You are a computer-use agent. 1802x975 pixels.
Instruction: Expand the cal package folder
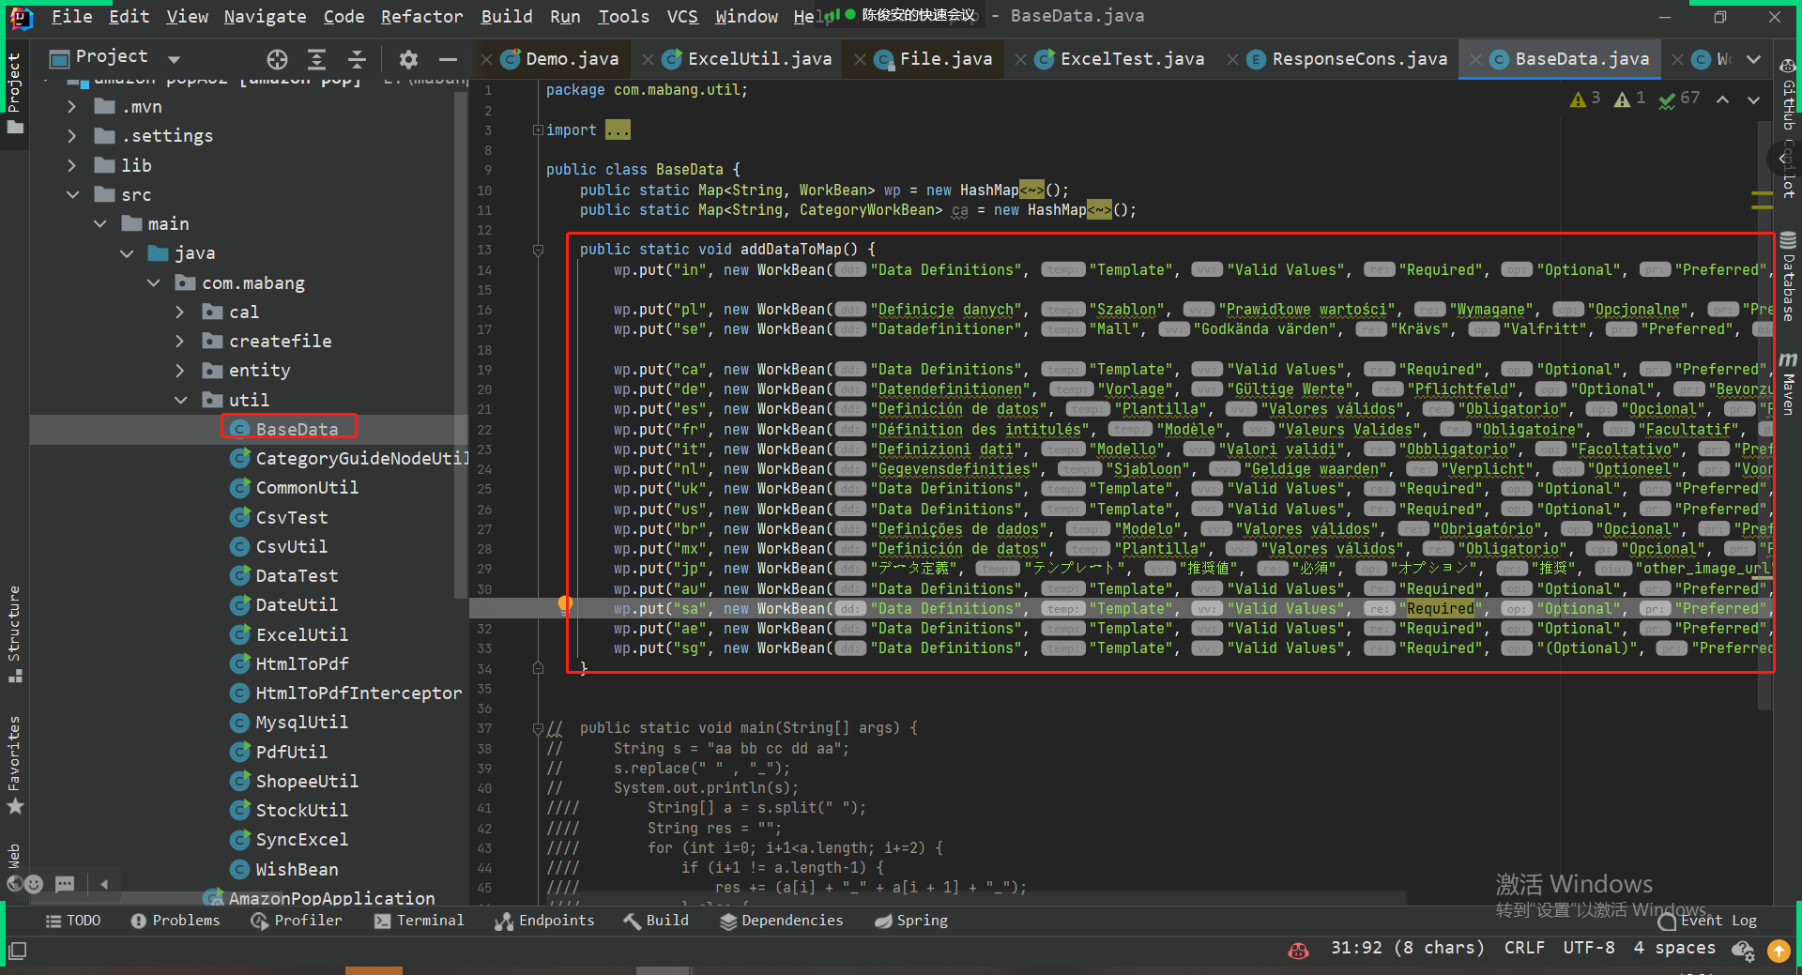pos(180,312)
